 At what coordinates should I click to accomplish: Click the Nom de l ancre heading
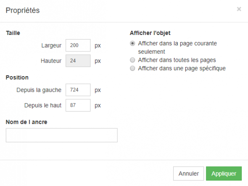click(26, 122)
